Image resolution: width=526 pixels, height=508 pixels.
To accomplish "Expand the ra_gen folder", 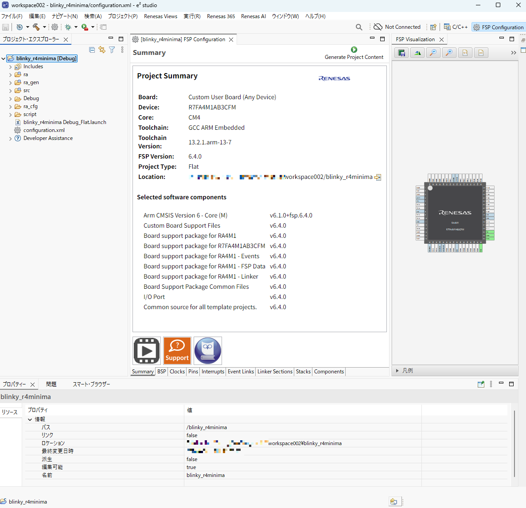I will pos(10,83).
